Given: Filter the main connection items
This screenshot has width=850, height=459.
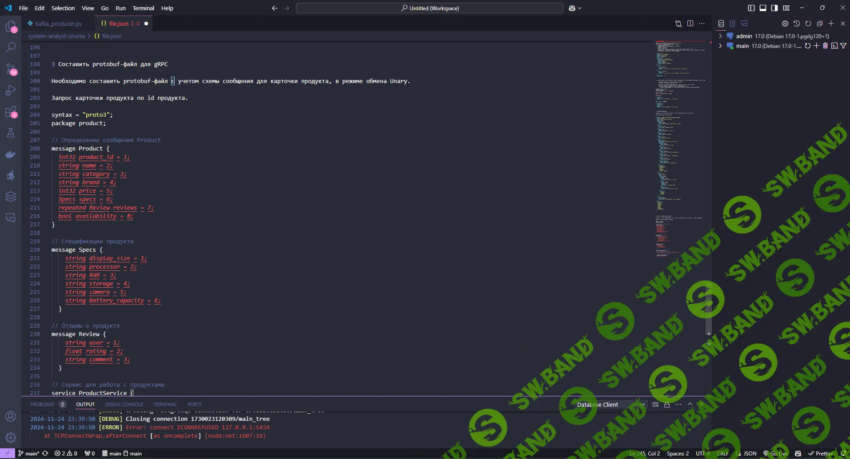Looking at the screenshot, I should (843, 46).
